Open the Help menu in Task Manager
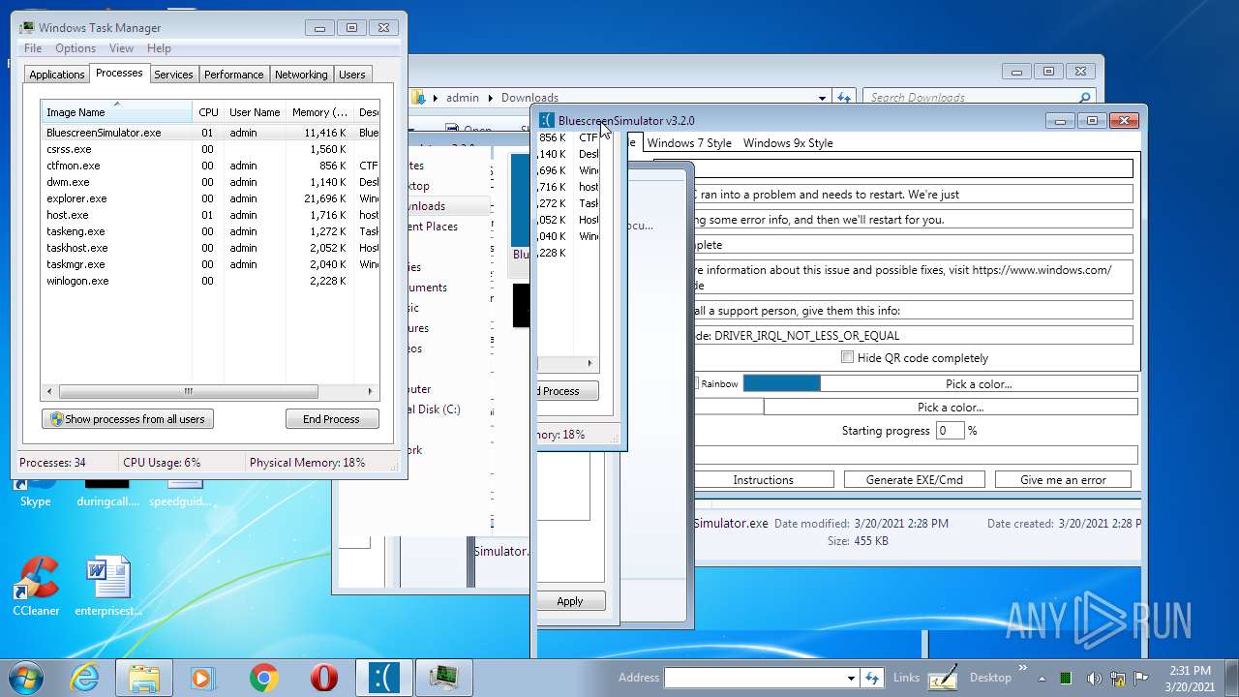Image resolution: width=1239 pixels, height=697 pixels. (159, 48)
